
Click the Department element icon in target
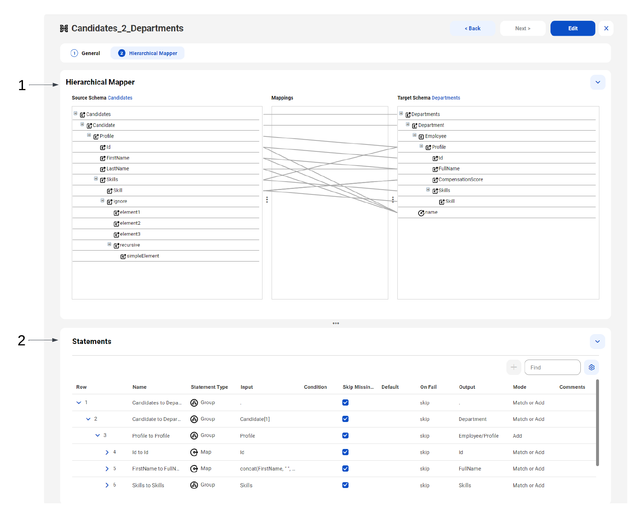coord(415,125)
